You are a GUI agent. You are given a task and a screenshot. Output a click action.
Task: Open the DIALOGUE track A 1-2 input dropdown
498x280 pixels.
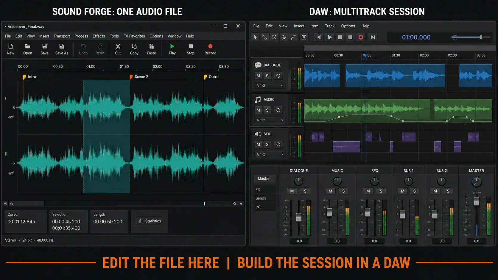(270, 86)
